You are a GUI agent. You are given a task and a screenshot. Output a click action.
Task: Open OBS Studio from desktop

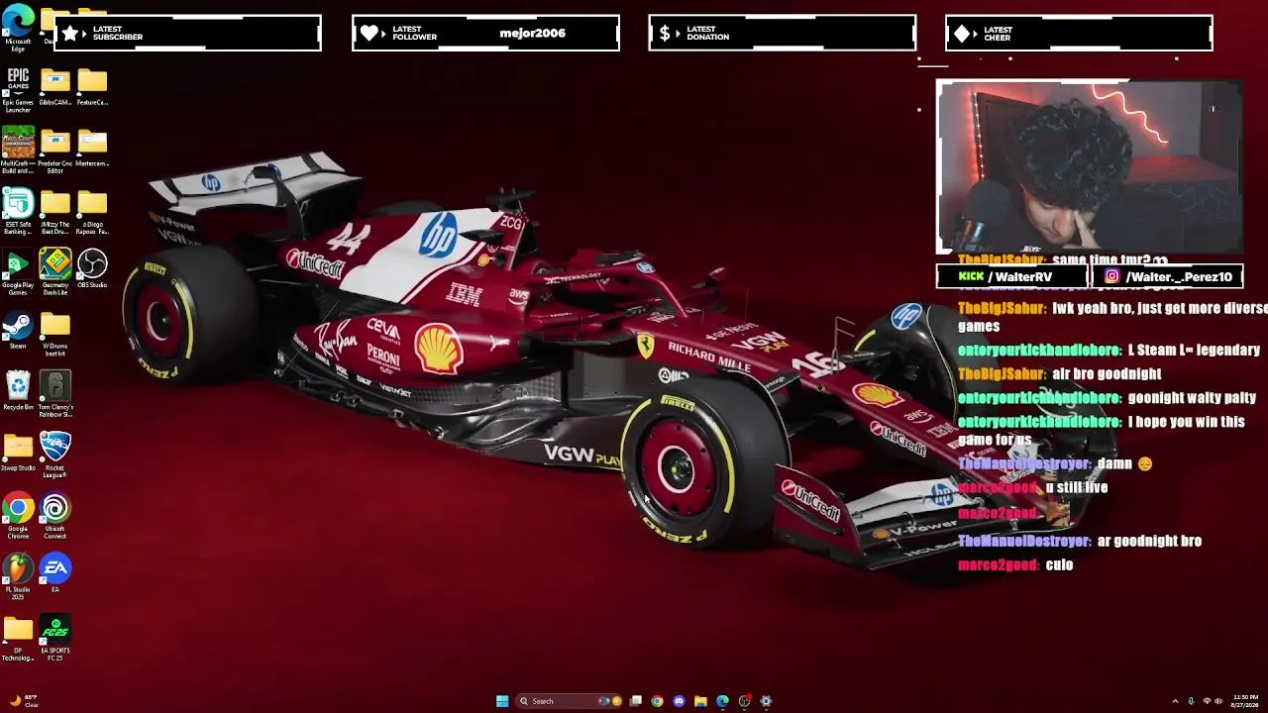[x=92, y=269]
